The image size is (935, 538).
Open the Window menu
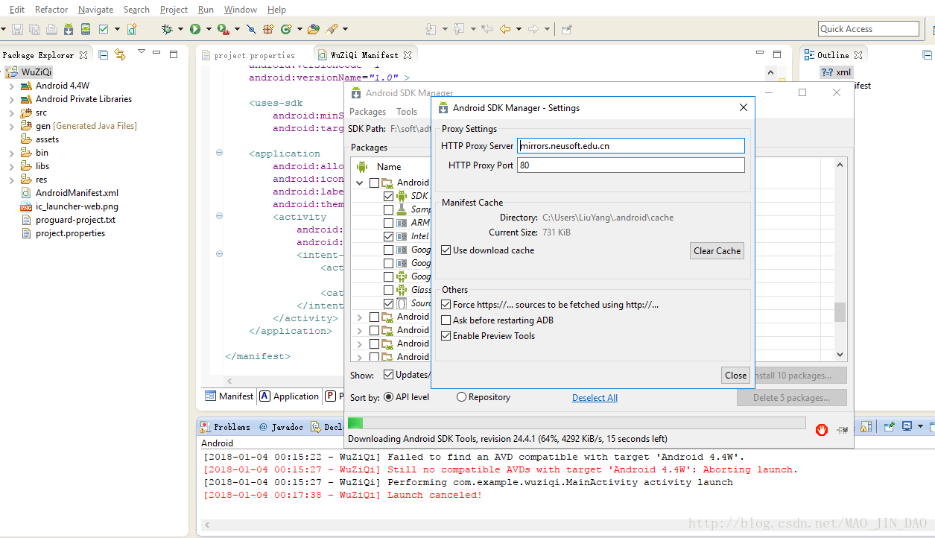(x=240, y=10)
